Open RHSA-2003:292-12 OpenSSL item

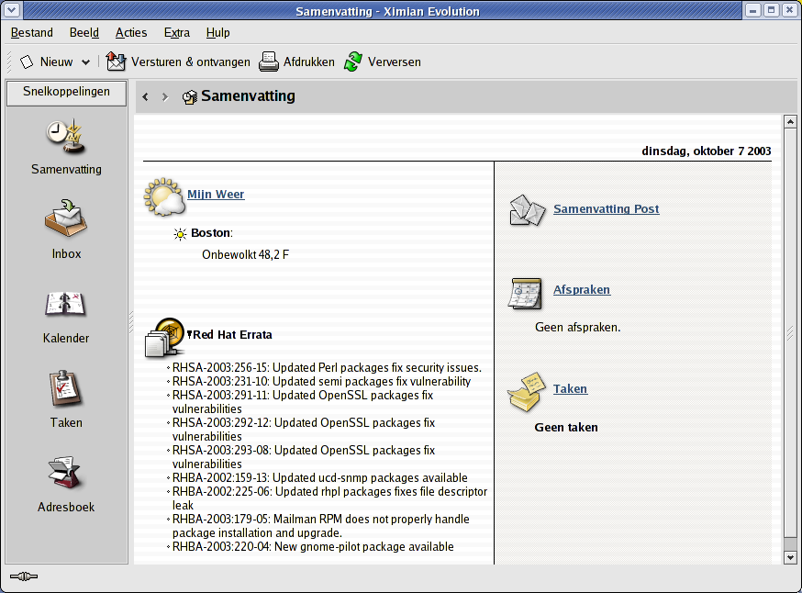click(304, 430)
